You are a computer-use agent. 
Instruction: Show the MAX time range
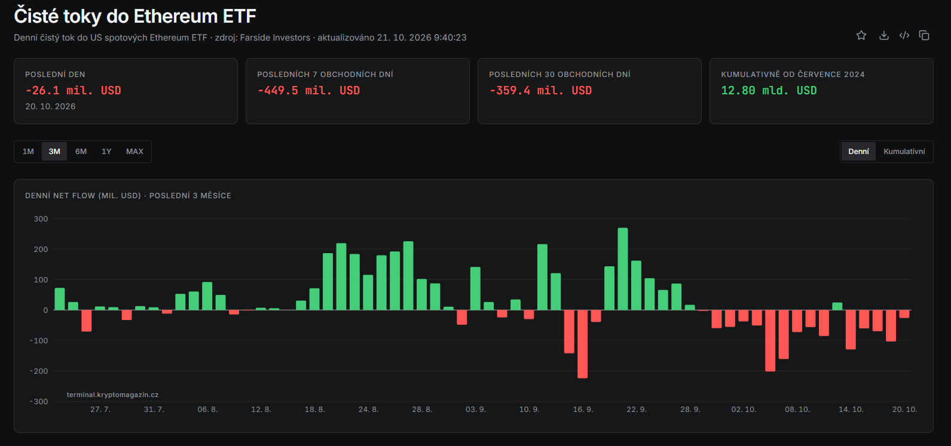point(134,152)
